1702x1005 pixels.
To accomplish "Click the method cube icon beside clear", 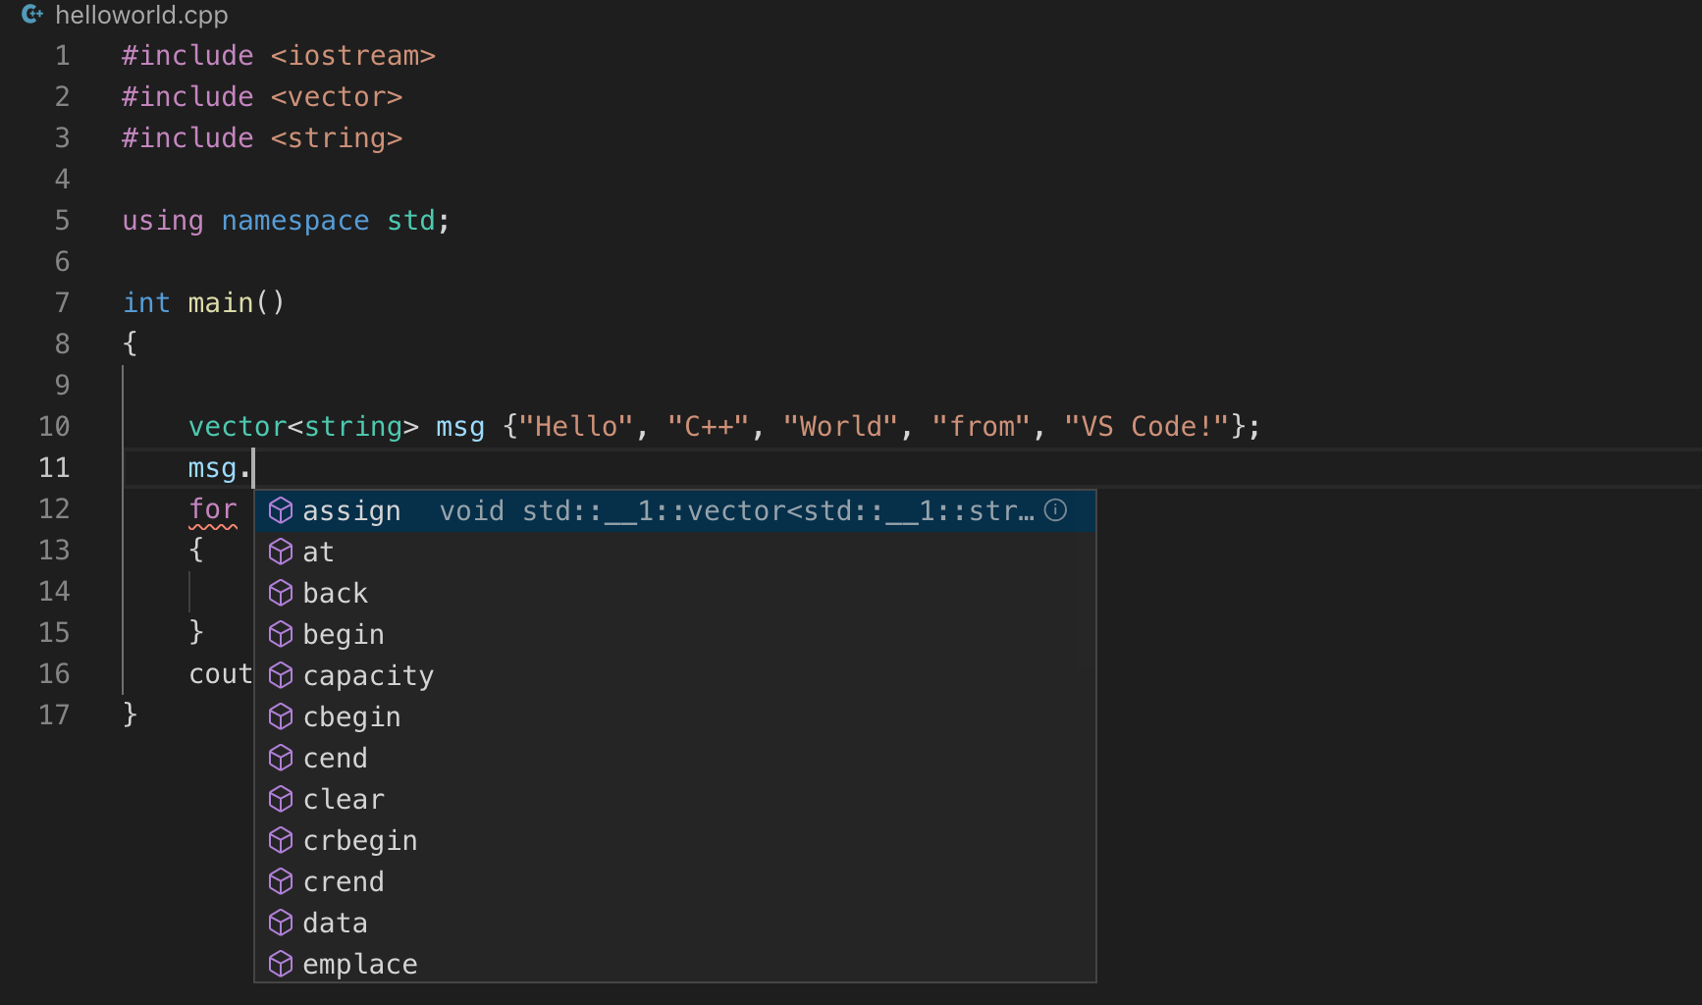I will tap(281, 799).
